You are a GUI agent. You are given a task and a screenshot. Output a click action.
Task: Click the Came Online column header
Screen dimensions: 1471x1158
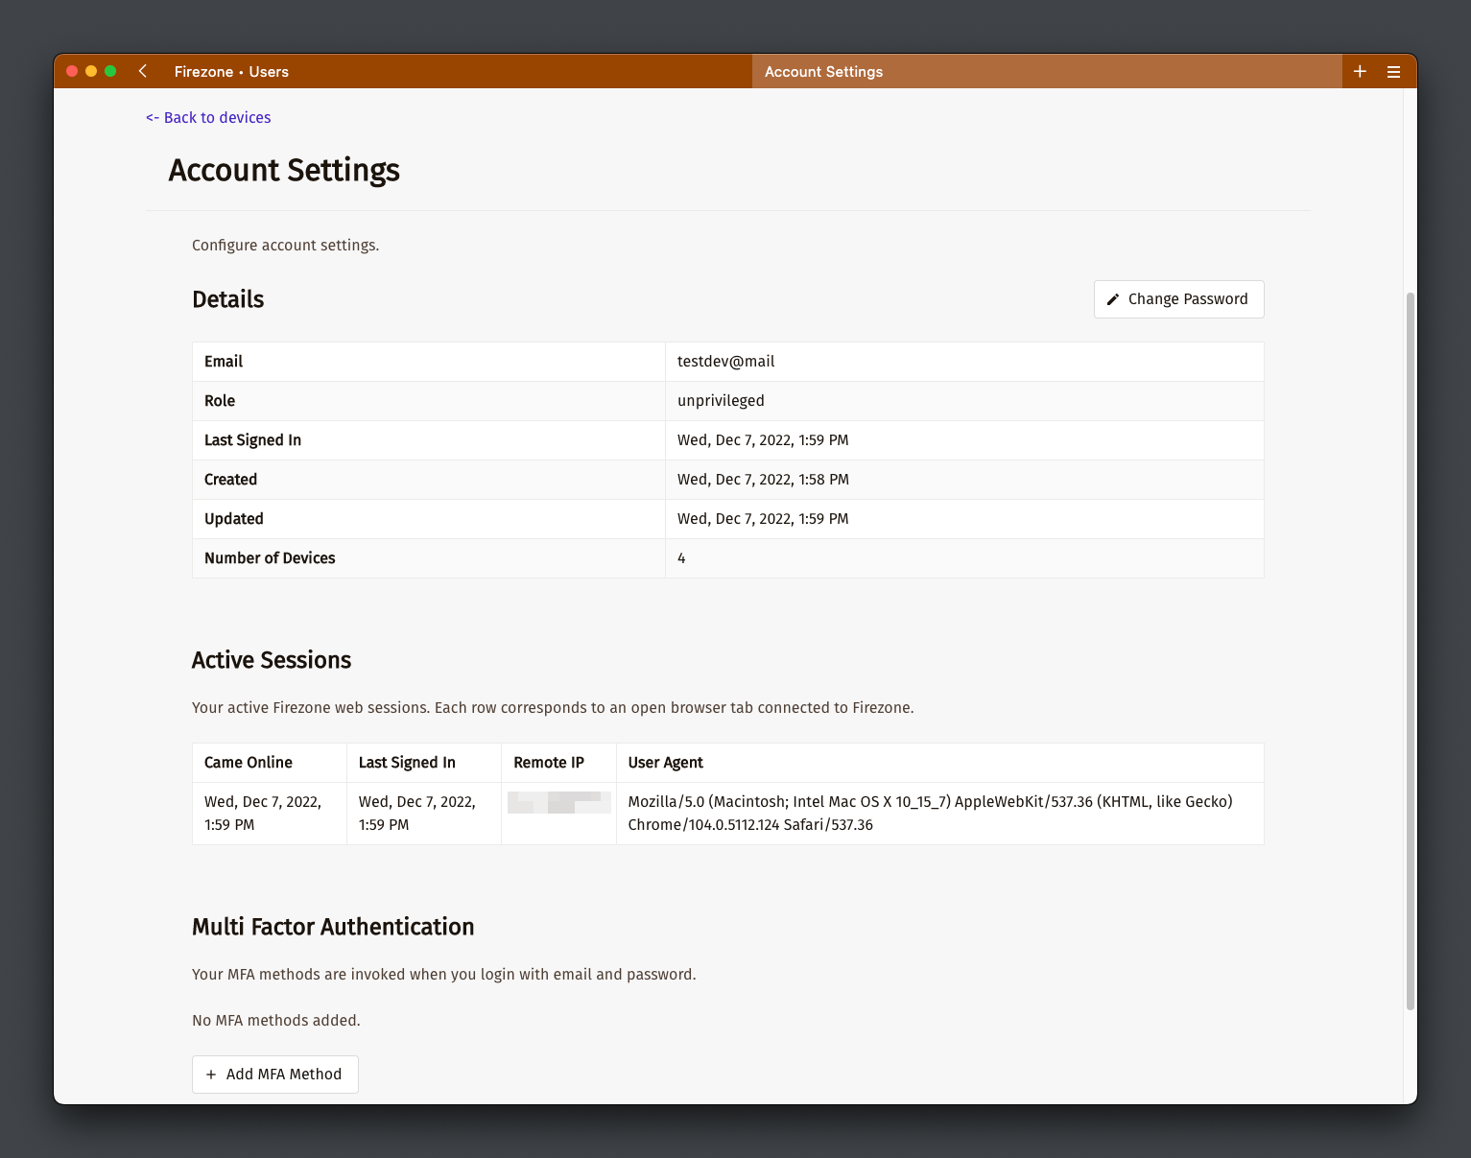coord(249,763)
